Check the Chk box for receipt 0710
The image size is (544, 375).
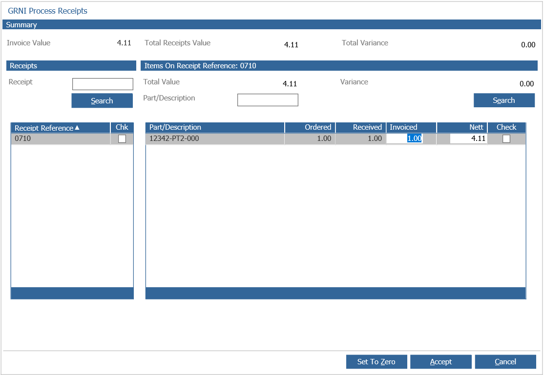122,138
